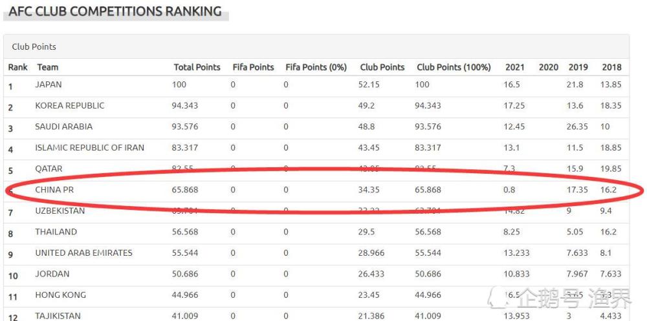Click the Club Points (100%) column header
The height and width of the screenshot is (321, 647).
click(454, 67)
